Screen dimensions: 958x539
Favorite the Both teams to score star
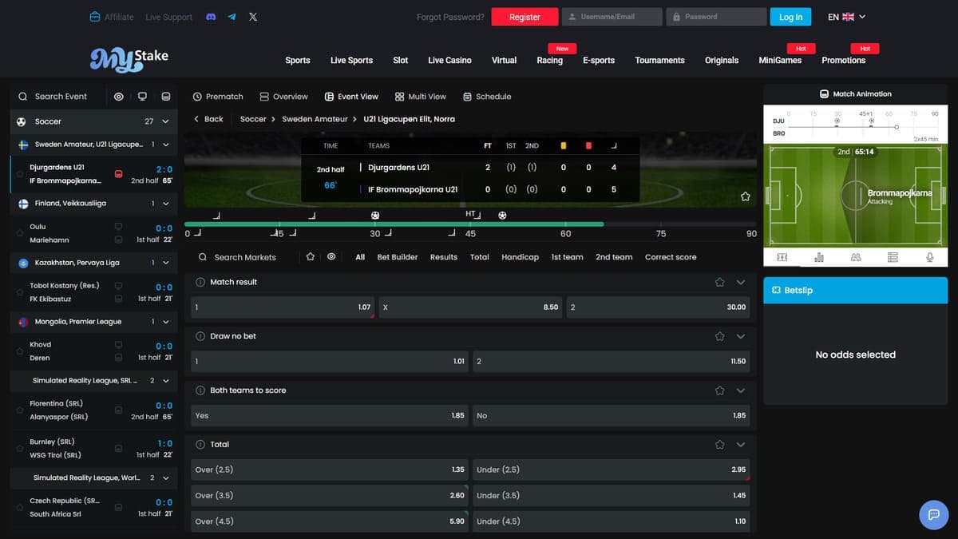pos(719,390)
